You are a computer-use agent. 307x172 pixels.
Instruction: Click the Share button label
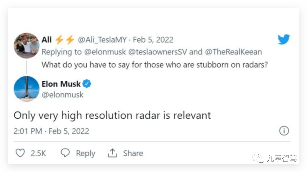tap(133, 153)
